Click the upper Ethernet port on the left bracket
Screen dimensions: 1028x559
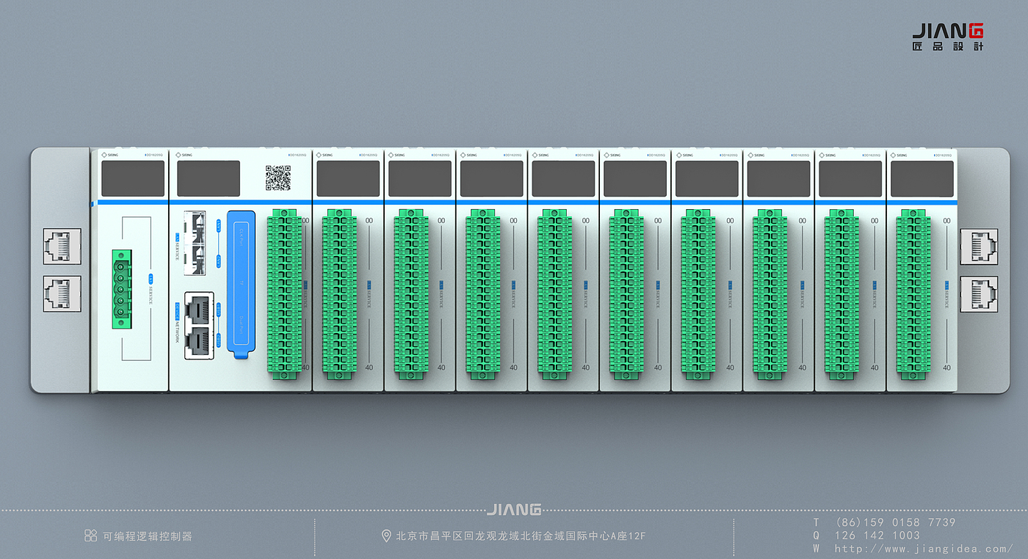point(62,246)
